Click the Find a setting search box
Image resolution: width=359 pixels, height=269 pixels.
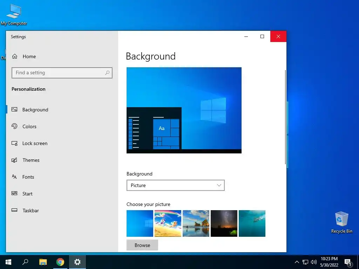coord(62,73)
